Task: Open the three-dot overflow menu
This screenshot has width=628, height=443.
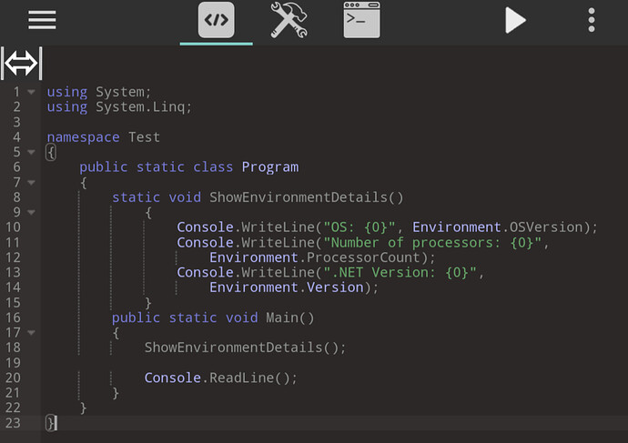Action: click(592, 20)
